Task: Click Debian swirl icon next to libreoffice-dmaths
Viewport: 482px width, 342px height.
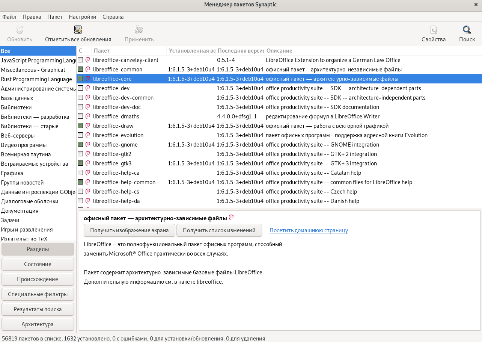Action: tap(88, 117)
